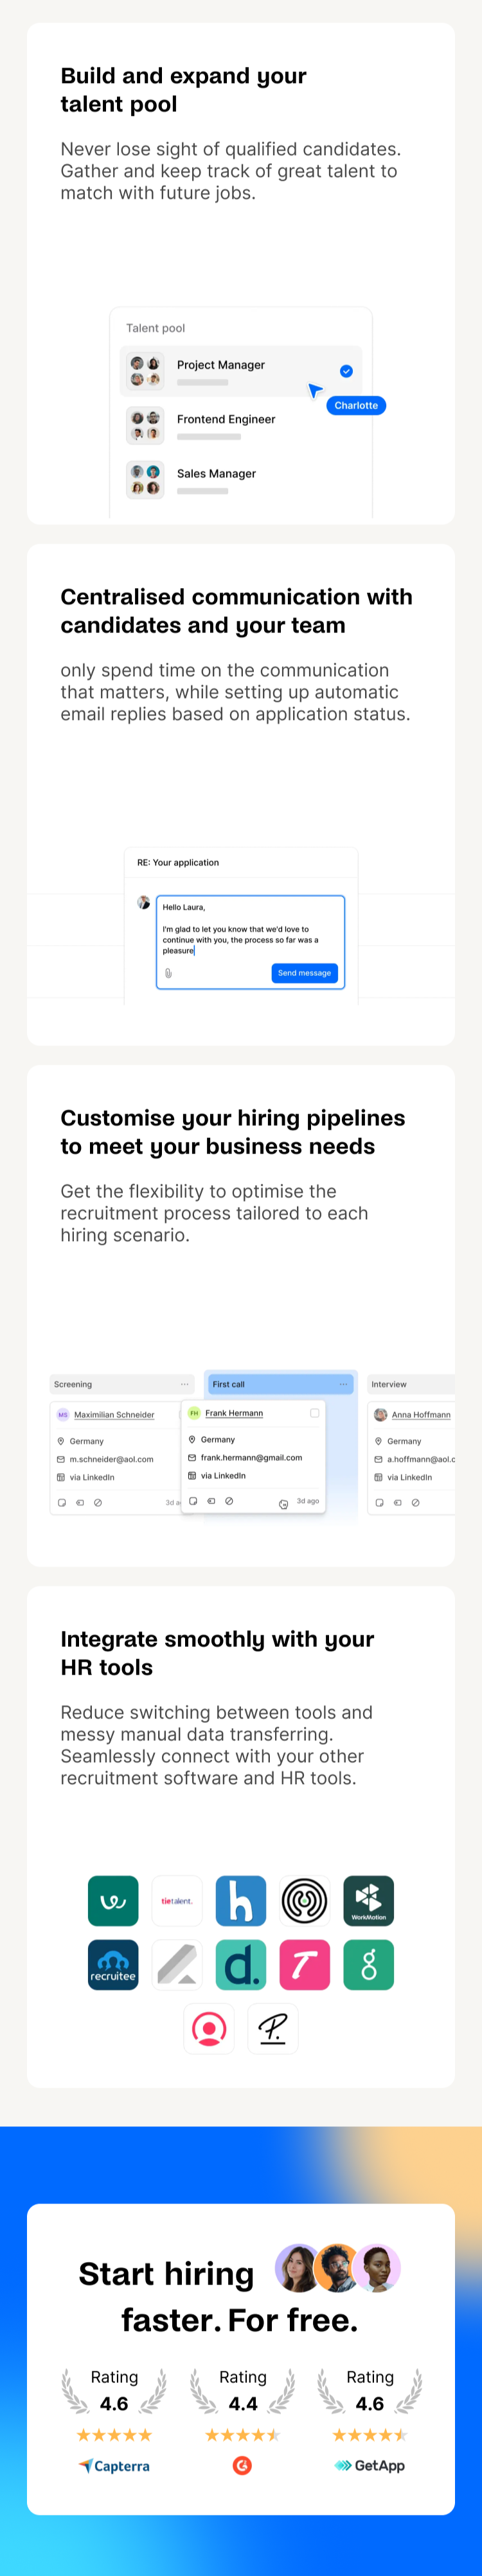This screenshot has height=2576, width=482.
Task: Open the recruitee integration tile
Action: [x=112, y=1964]
